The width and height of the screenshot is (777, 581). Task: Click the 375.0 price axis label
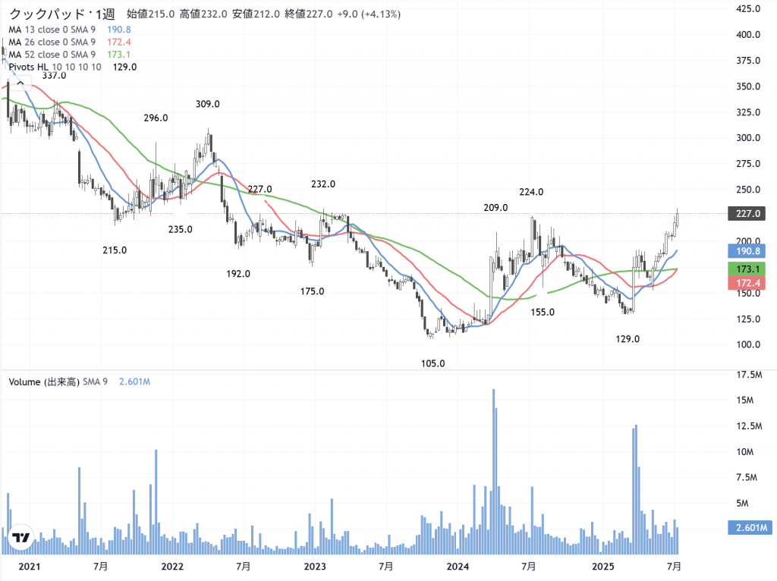[x=747, y=61]
